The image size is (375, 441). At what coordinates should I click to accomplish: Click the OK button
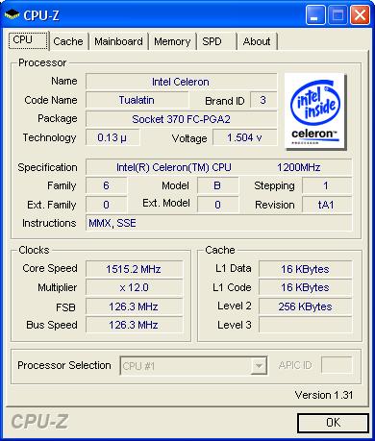pyautogui.click(x=333, y=423)
